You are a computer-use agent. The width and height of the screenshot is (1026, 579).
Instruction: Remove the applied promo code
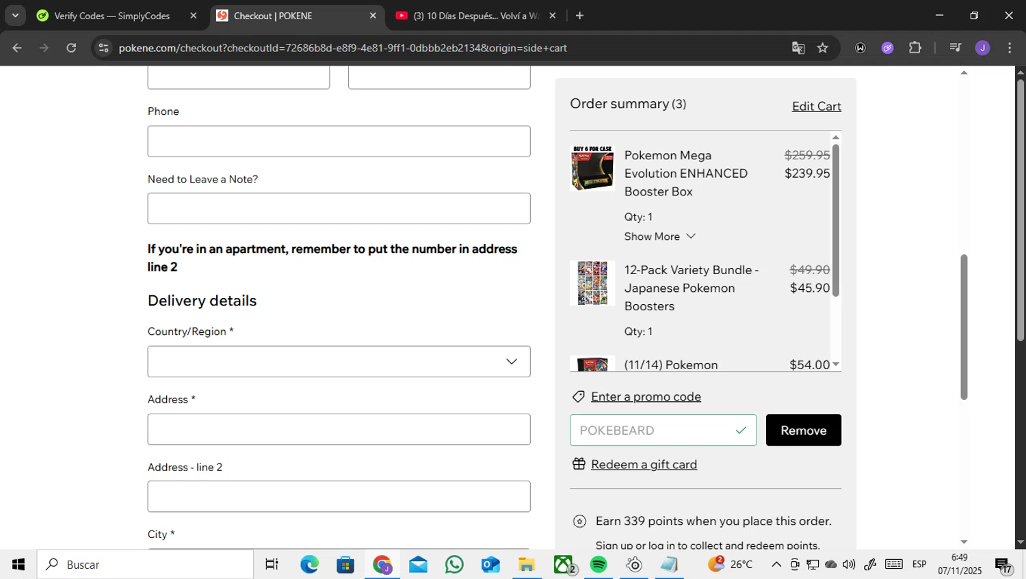(x=803, y=430)
